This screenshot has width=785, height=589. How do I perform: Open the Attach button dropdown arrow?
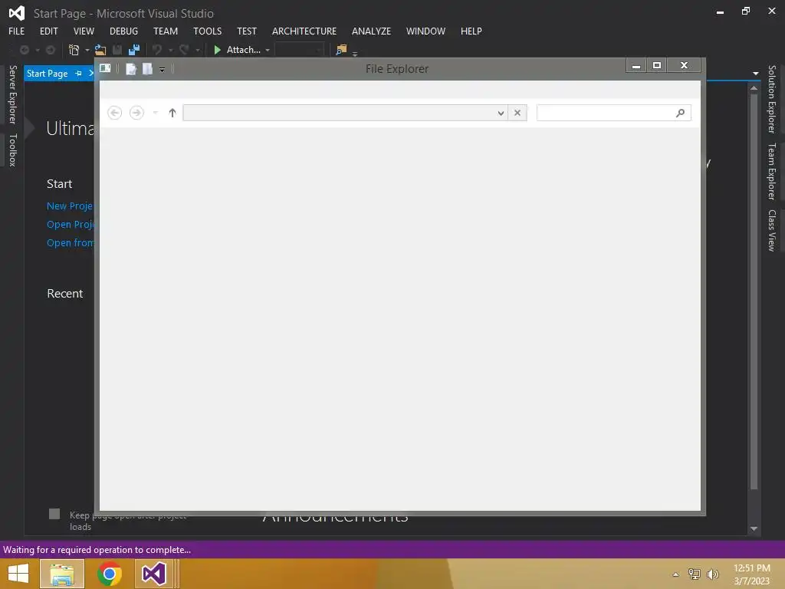[x=268, y=50]
